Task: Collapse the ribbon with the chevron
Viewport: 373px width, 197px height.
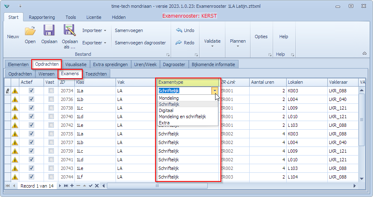Action: point(364,54)
